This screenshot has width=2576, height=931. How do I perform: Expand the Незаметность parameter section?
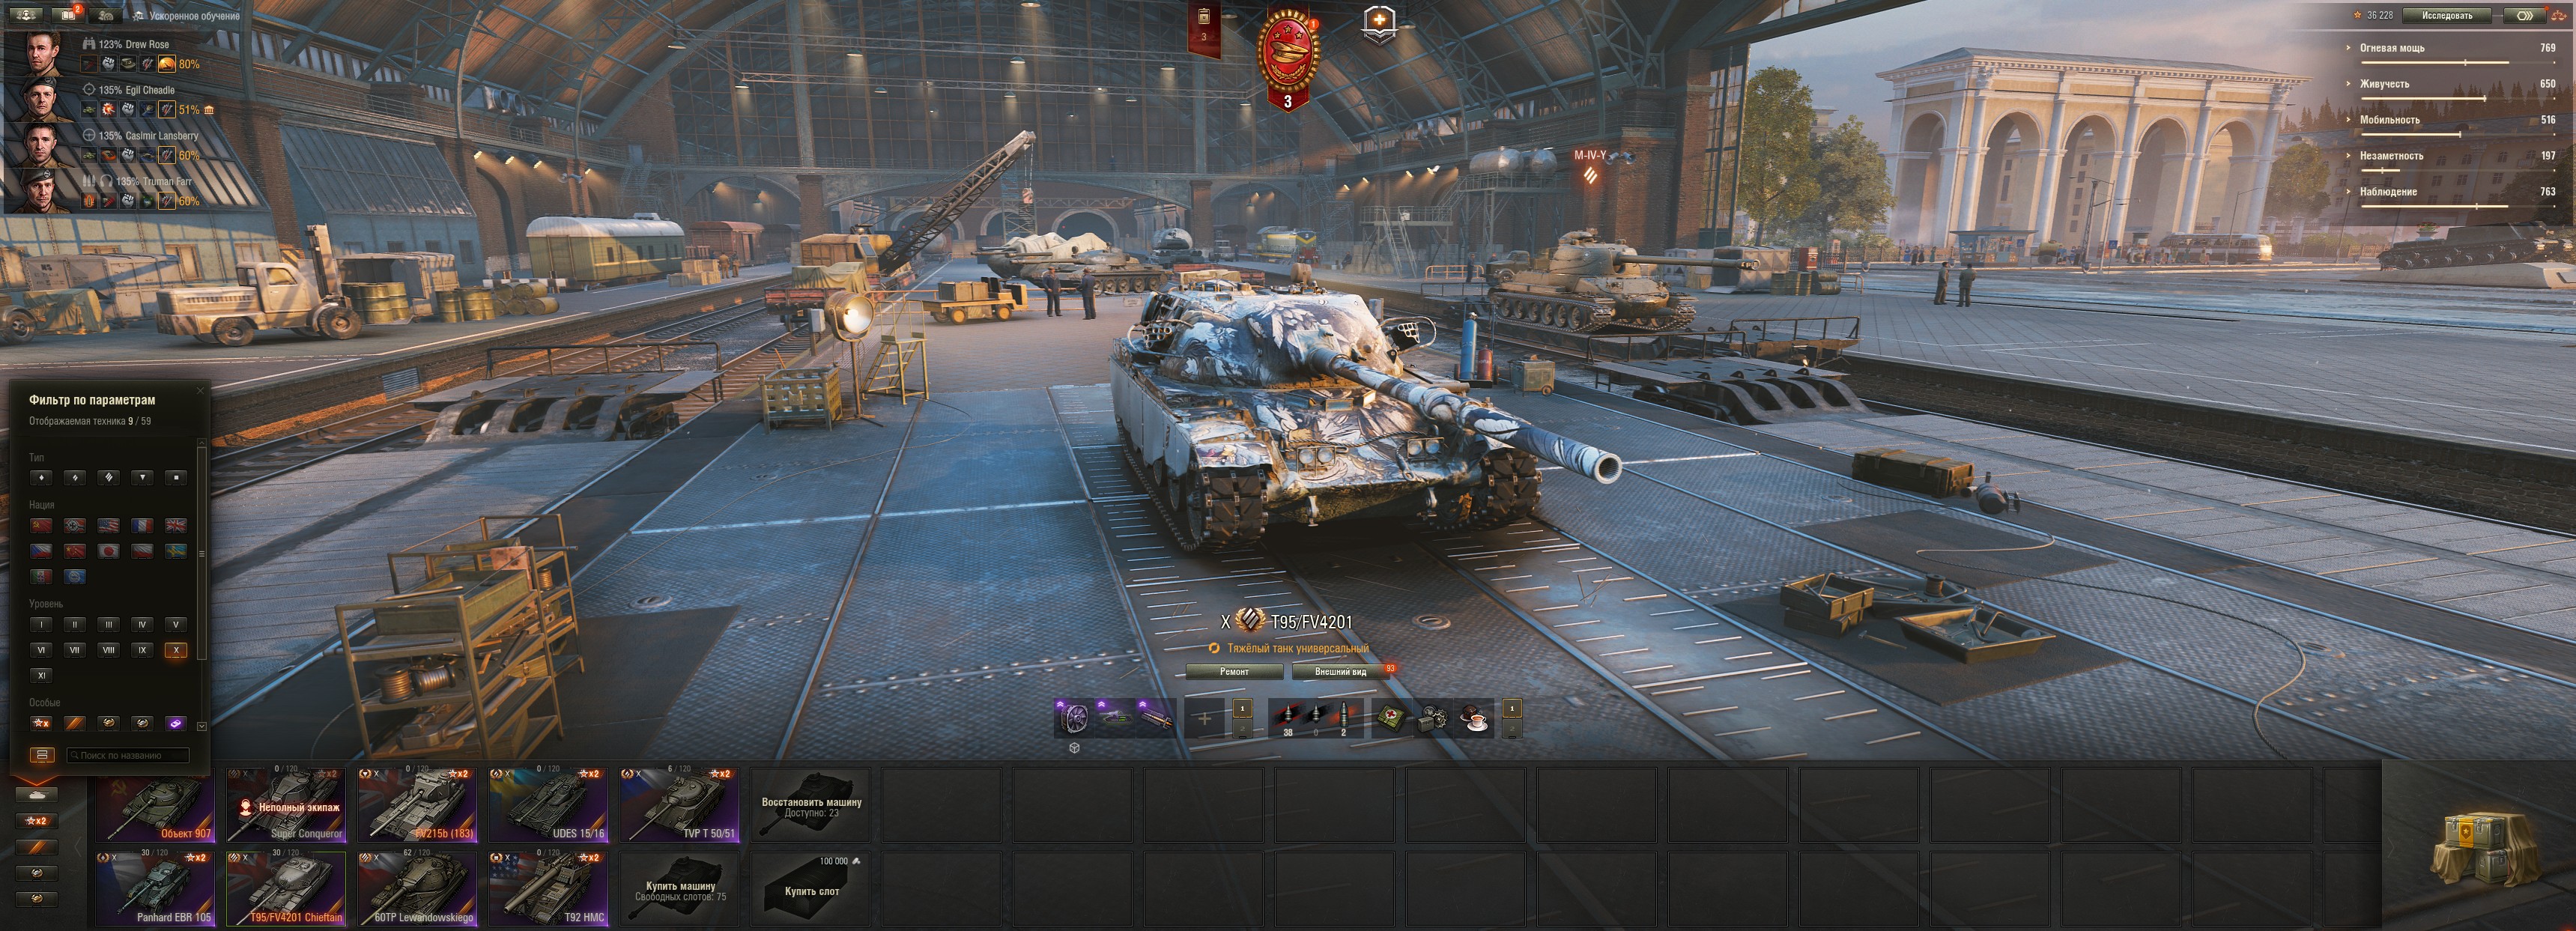click(x=2450, y=156)
